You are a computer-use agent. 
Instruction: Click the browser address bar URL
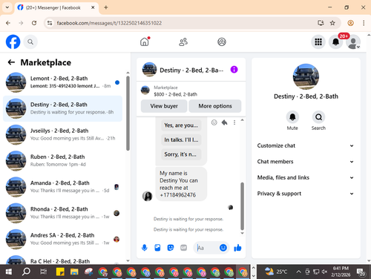pos(109,23)
